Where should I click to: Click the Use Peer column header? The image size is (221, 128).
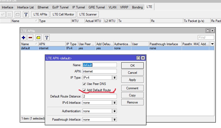87,44
